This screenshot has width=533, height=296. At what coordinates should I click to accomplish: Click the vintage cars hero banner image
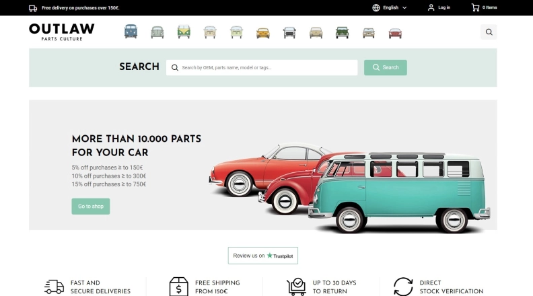(x=349, y=188)
